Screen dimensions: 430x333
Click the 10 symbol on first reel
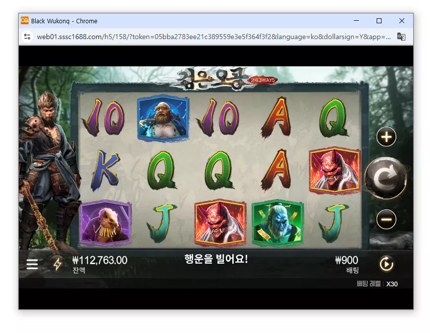pyautogui.click(x=103, y=118)
